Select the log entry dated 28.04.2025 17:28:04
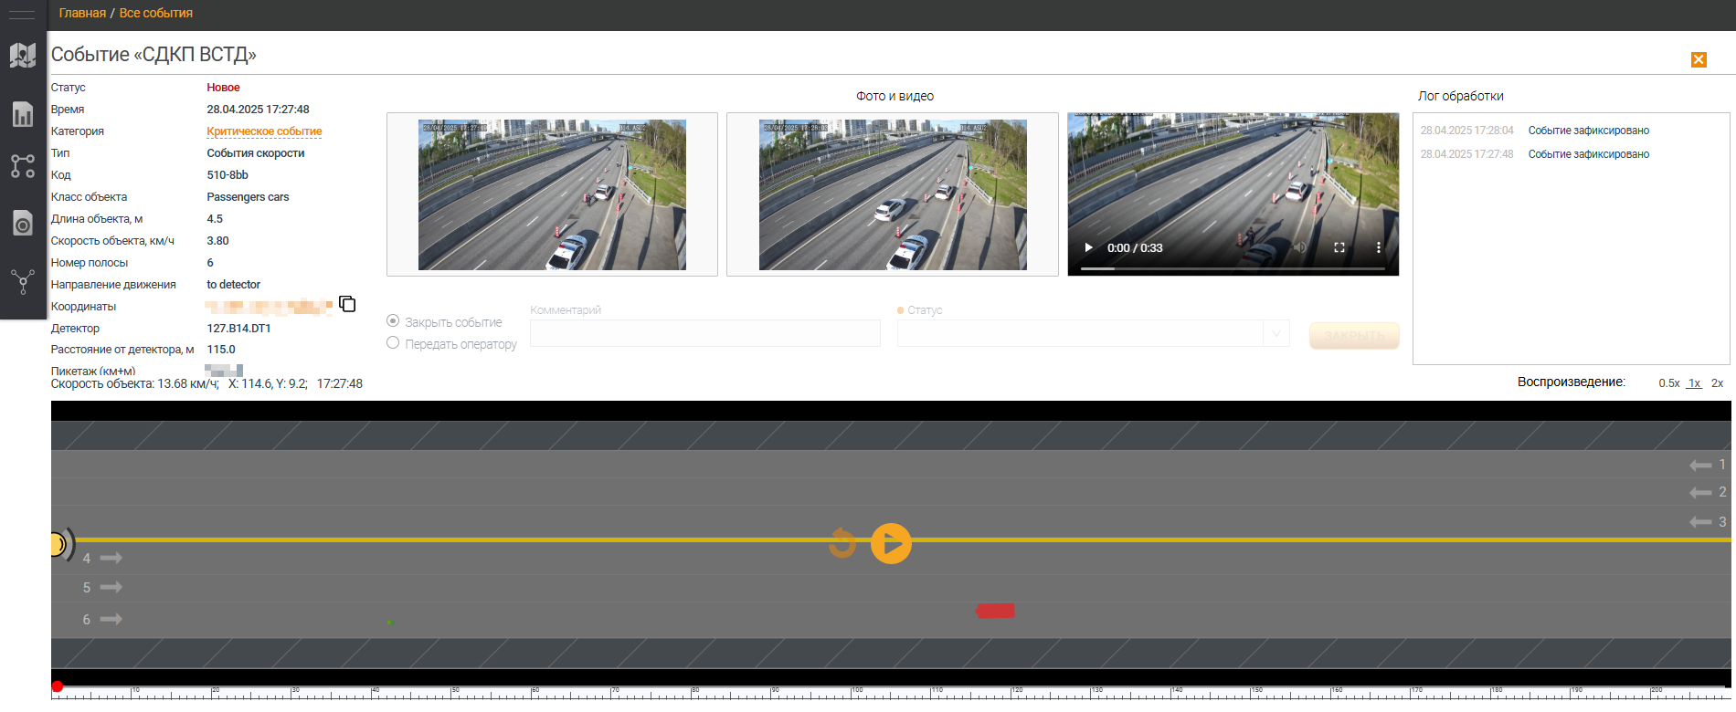 [x=1535, y=131]
